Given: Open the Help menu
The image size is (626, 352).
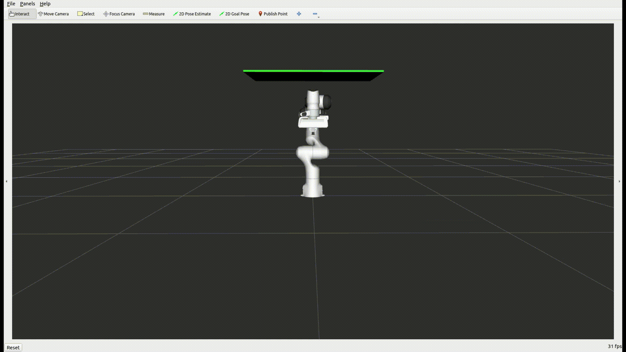Looking at the screenshot, I should pyautogui.click(x=45, y=4).
